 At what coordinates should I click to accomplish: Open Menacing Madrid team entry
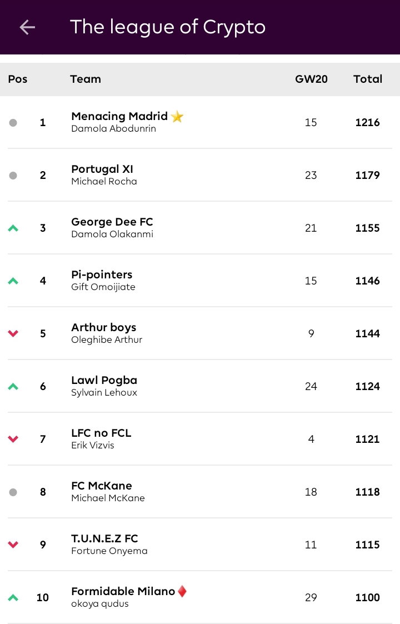[200, 122]
